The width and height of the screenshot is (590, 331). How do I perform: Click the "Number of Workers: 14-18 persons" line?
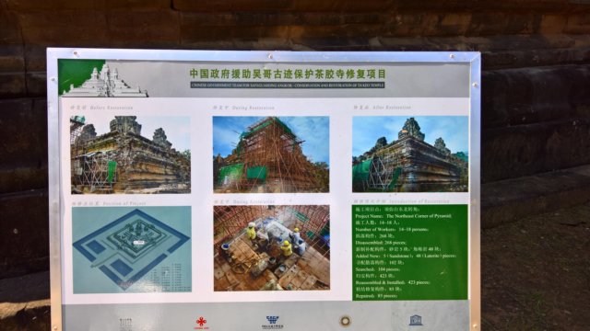(x=392, y=229)
